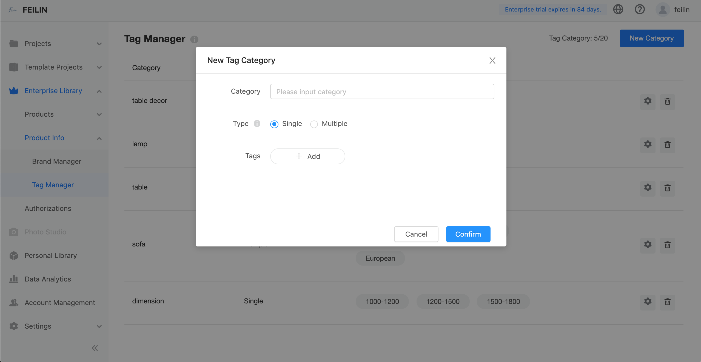Click settings gear for table decor row
This screenshot has height=362, width=701.
pos(648,101)
